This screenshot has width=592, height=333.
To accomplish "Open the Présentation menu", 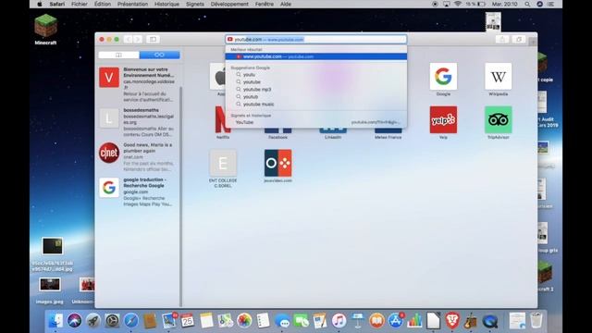I will pos(132,4).
